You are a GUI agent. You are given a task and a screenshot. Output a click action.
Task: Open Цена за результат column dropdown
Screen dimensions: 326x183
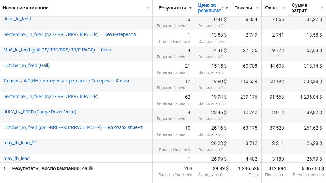(x=227, y=8)
